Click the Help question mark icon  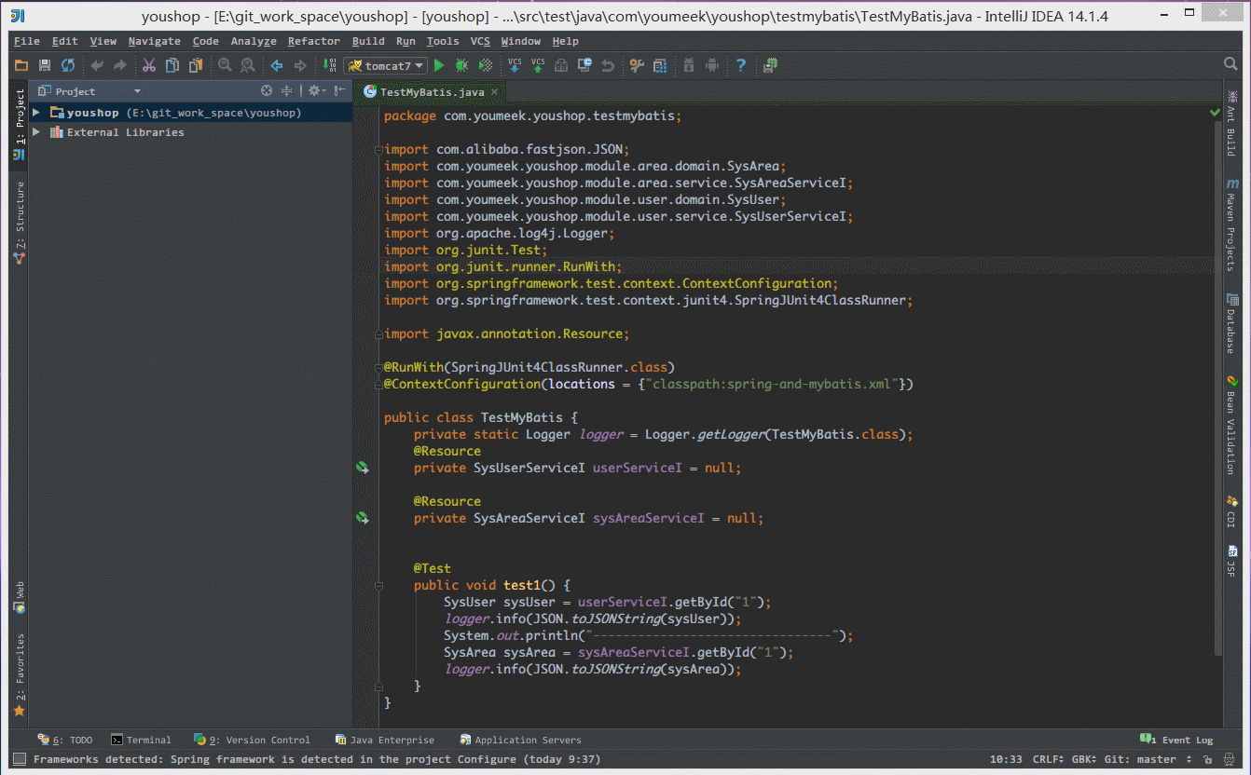coord(741,65)
